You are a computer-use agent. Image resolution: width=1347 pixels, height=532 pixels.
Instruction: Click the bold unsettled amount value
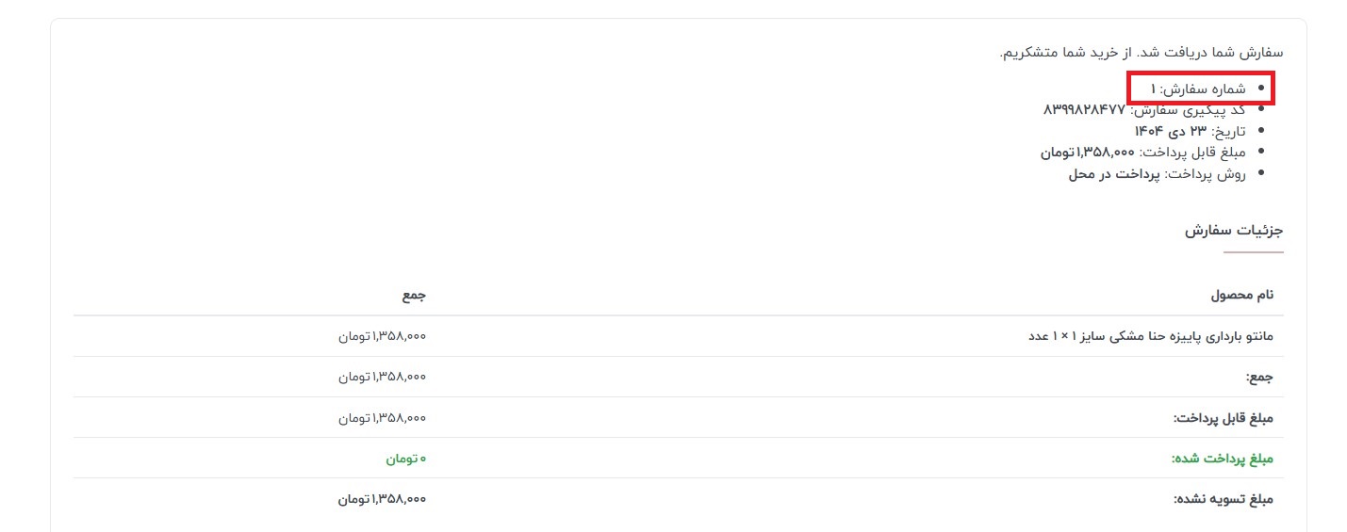click(x=383, y=498)
